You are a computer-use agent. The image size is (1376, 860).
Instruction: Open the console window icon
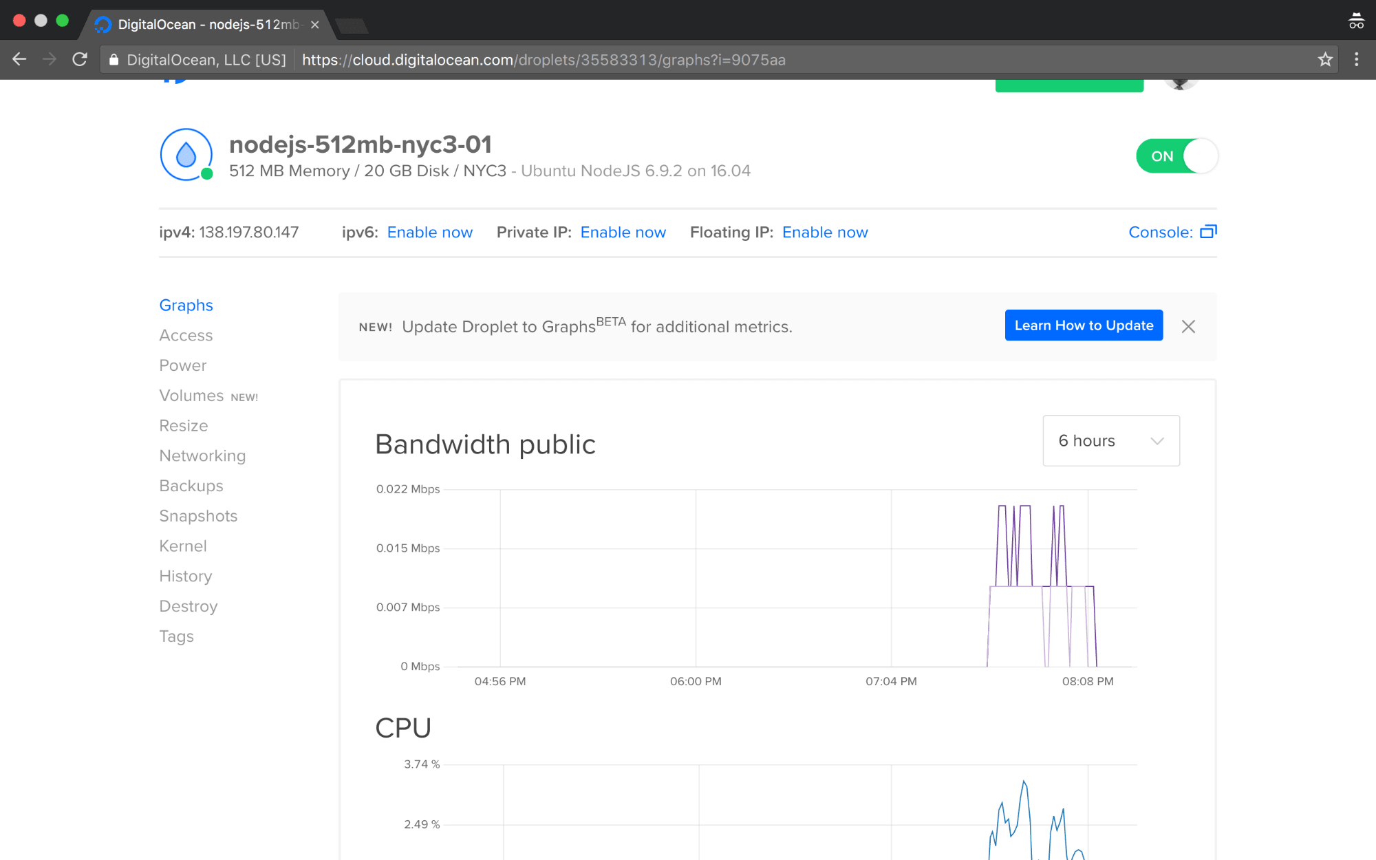tap(1208, 232)
